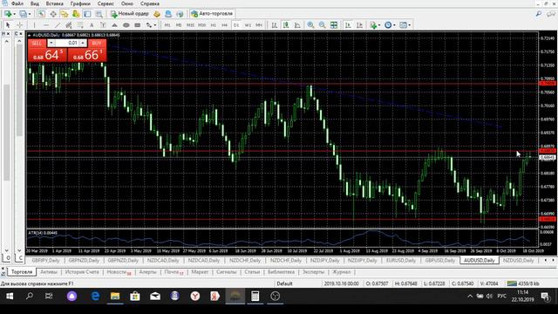The image size is (558, 314).
Task: Open the Файл menu
Action: click(17, 3)
